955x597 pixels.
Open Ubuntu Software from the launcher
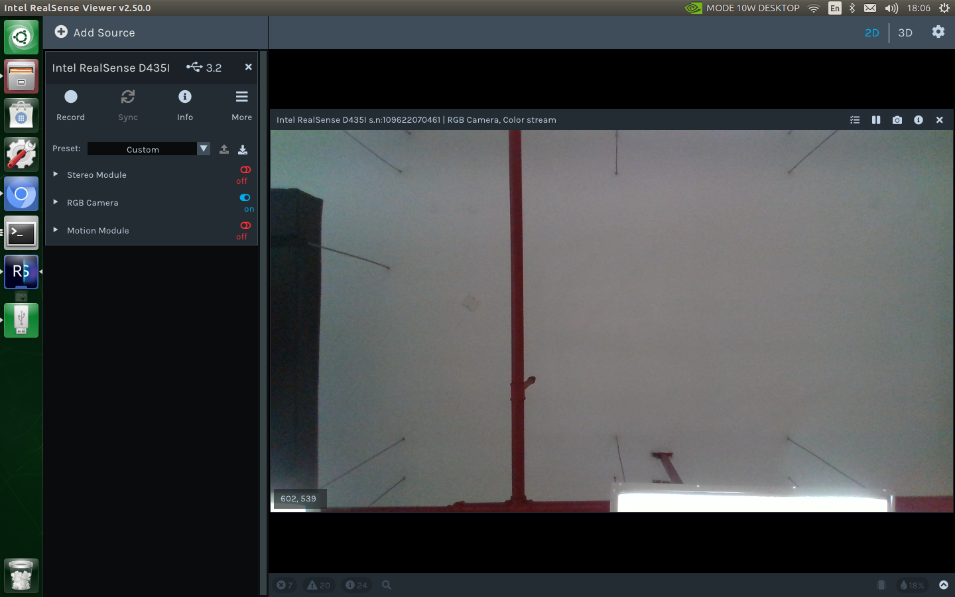point(21,115)
